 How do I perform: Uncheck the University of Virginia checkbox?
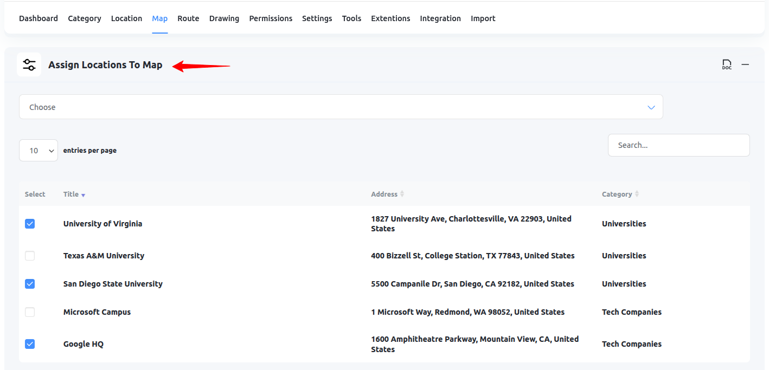click(30, 224)
